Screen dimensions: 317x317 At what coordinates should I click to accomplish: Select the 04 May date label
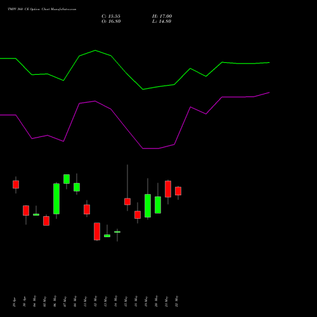(x=34, y=301)
